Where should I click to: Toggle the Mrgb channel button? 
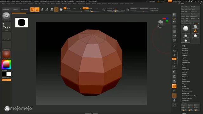pyautogui.click(x=69, y=8)
